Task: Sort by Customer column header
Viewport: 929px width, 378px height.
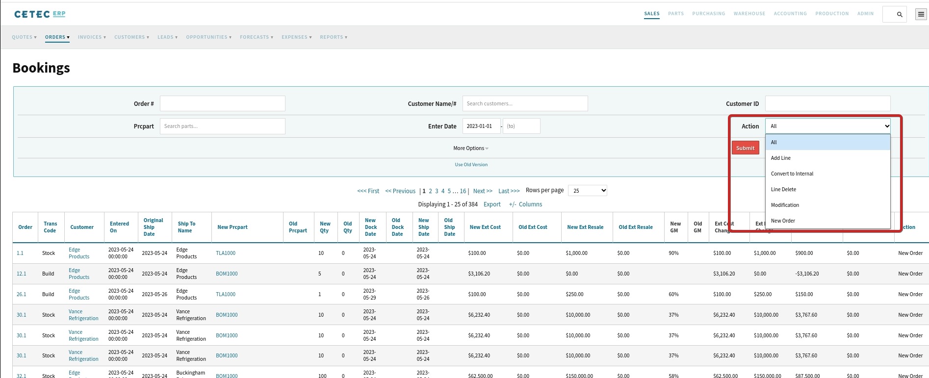Action: [82, 227]
